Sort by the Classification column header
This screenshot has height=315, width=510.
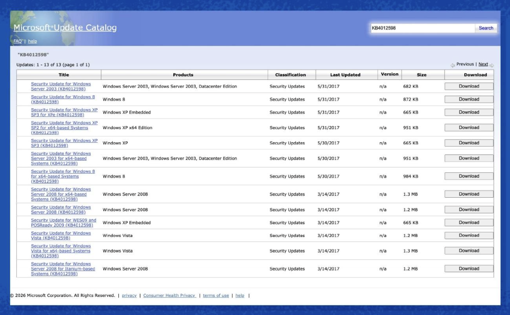(291, 75)
